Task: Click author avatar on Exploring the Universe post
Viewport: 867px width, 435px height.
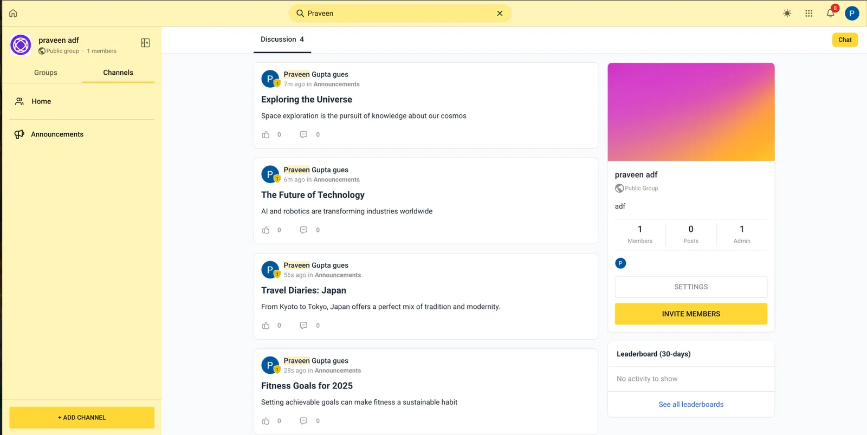Action: (270, 79)
